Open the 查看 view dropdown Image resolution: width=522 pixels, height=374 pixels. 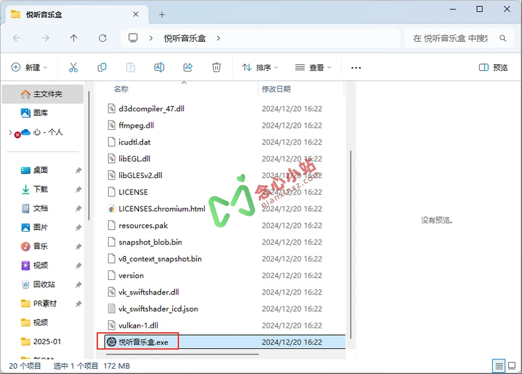[313, 68]
